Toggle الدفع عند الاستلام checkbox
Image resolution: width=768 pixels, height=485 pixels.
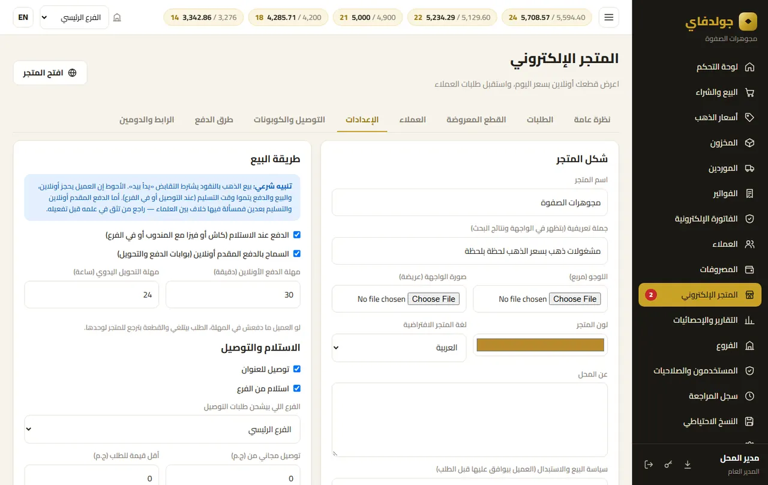tap(296, 235)
